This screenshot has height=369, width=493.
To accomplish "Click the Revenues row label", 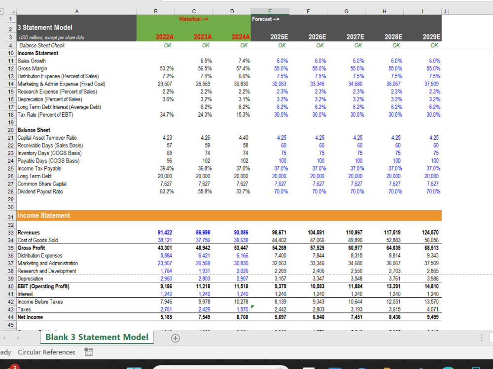I will click(29, 233).
